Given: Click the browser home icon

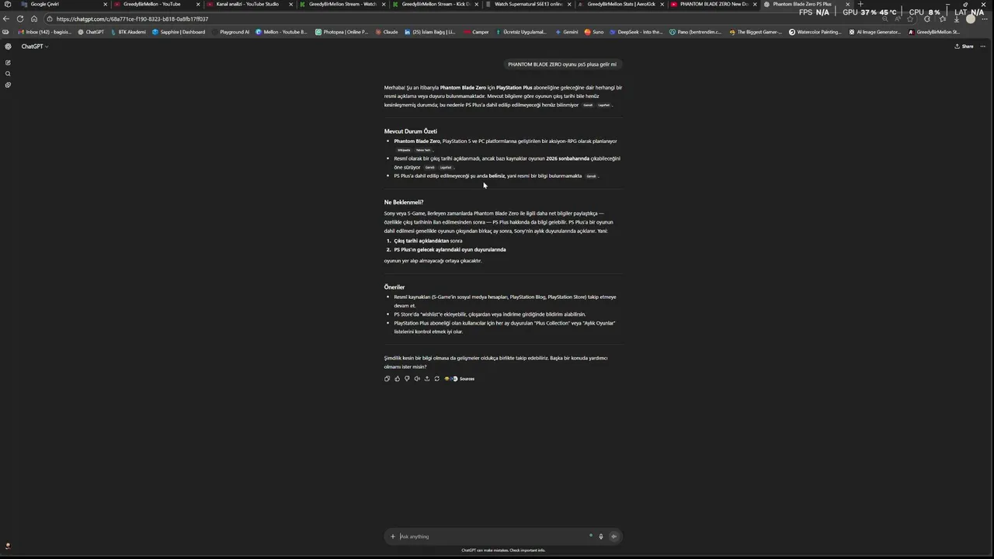Looking at the screenshot, I should (33, 19).
